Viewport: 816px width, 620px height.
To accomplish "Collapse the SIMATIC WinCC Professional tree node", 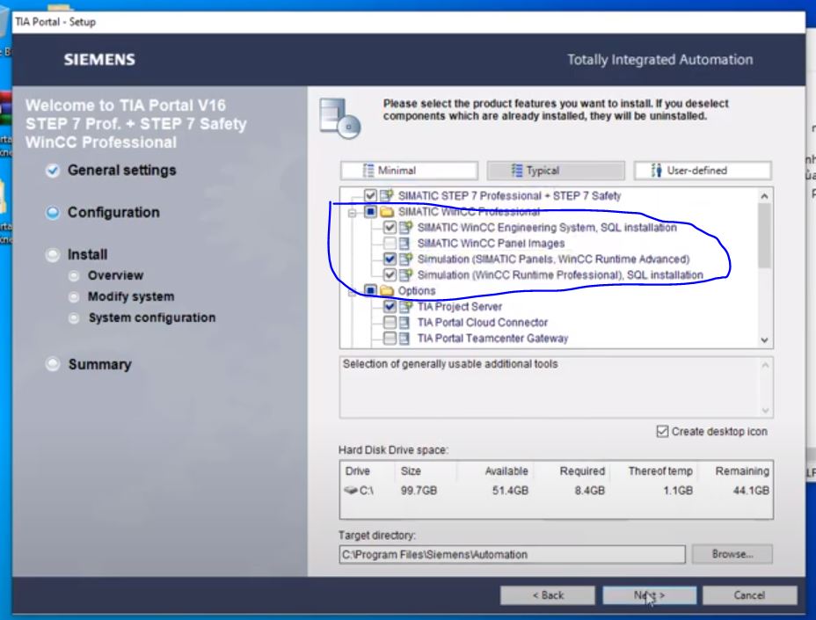I will point(353,212).
